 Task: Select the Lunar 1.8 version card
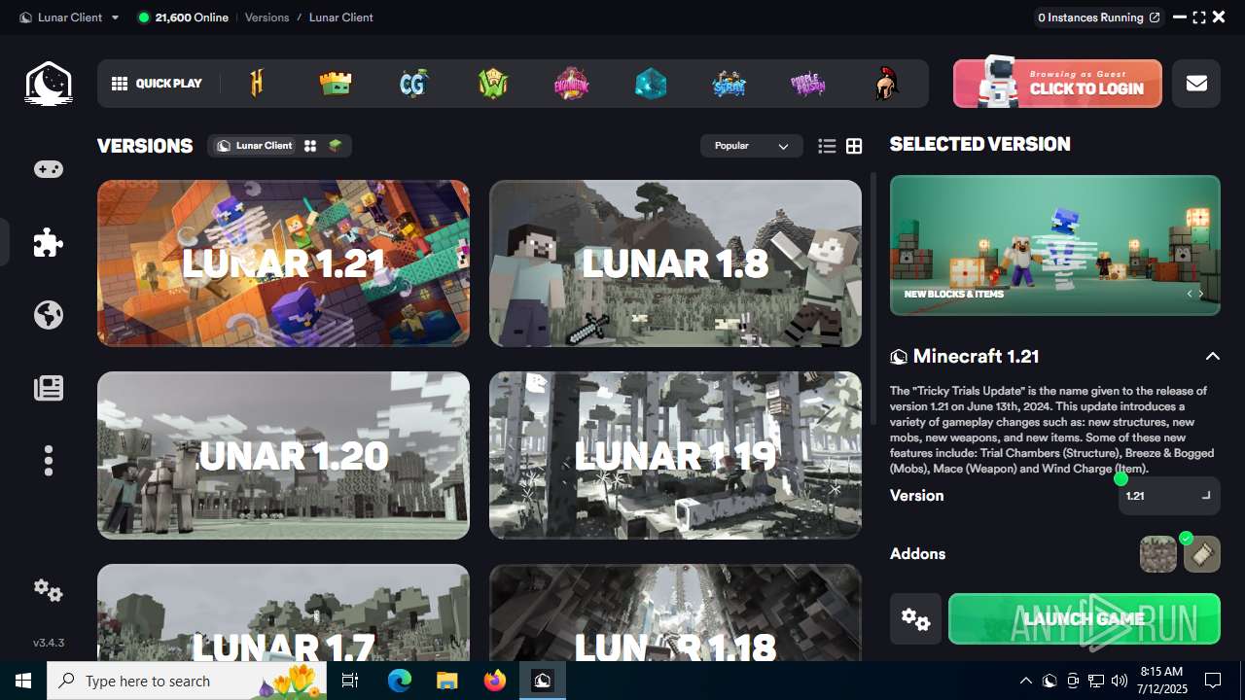[x=675, y=262]
